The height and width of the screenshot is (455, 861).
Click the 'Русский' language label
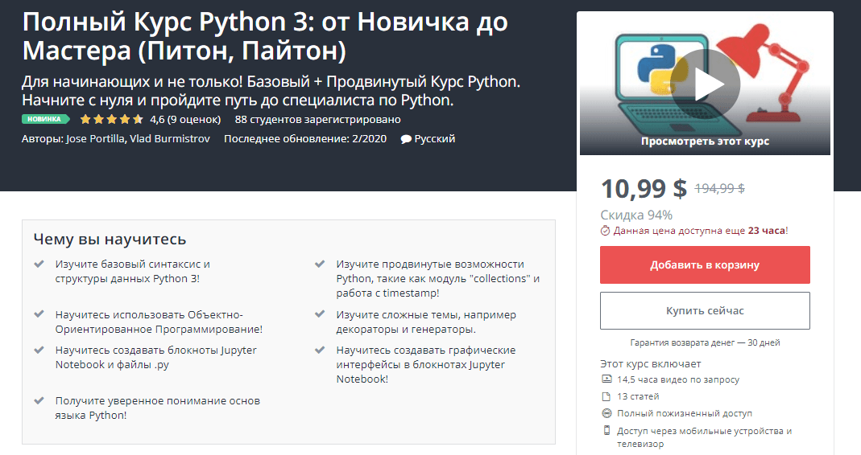tap(435, 139)
